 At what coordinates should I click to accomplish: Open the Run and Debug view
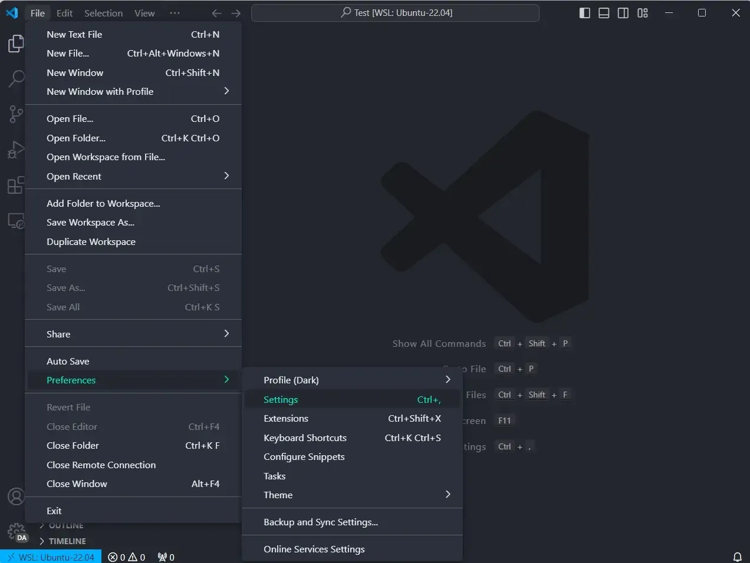click(16, 150)
